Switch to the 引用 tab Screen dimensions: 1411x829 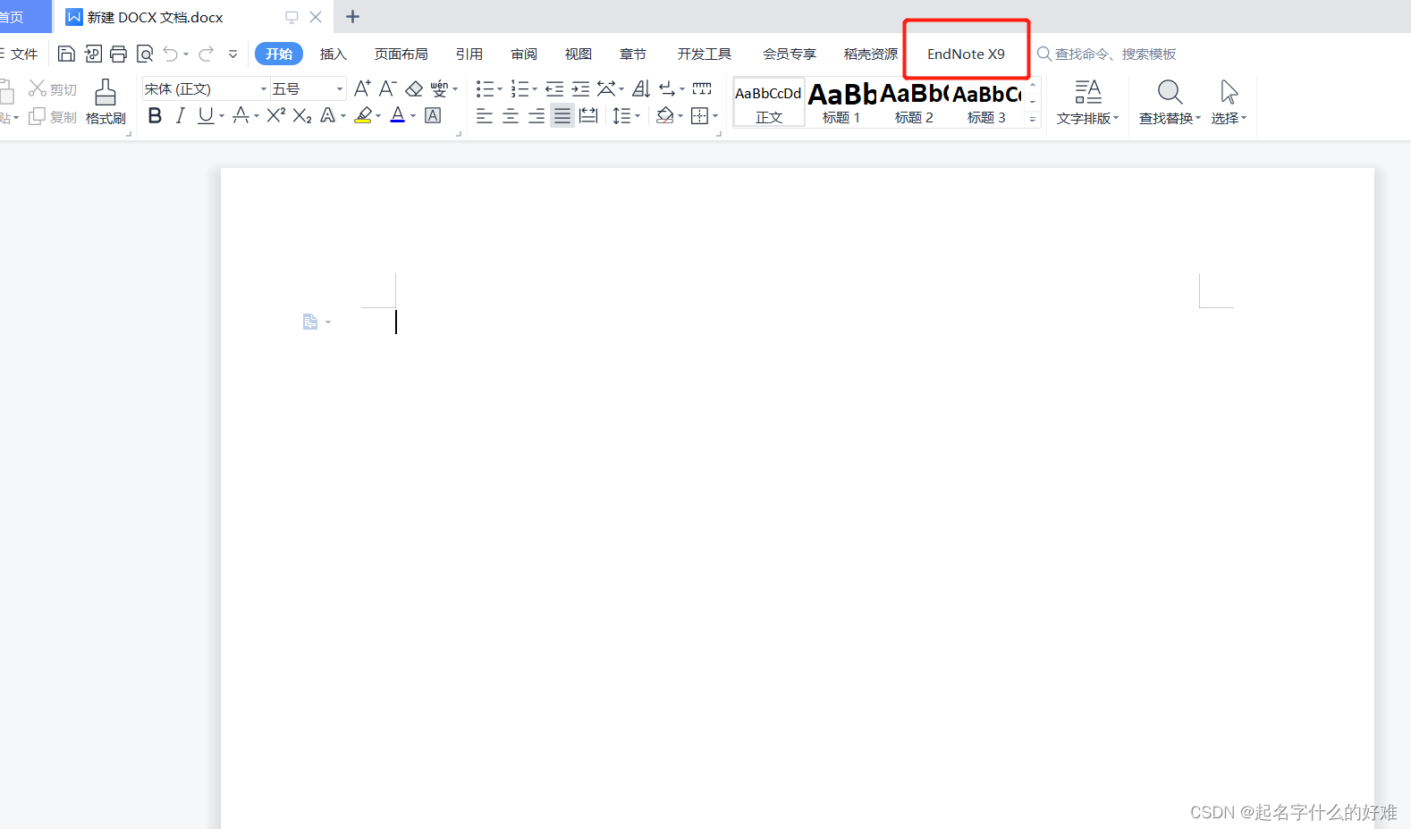tap(469, 54)
